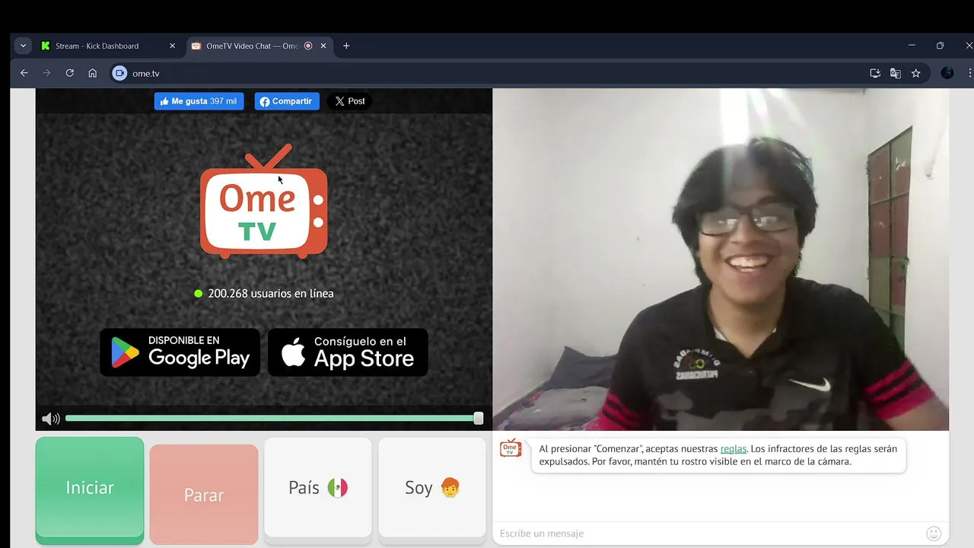The width and height of the screenshot is (974, 548).
Task: Close the Stream - Kick Dashboard tab
Action: 172,46
